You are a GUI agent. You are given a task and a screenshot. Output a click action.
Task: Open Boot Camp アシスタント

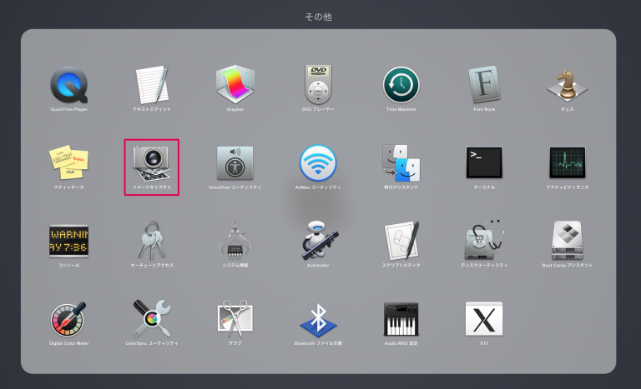tap(567, 241)
